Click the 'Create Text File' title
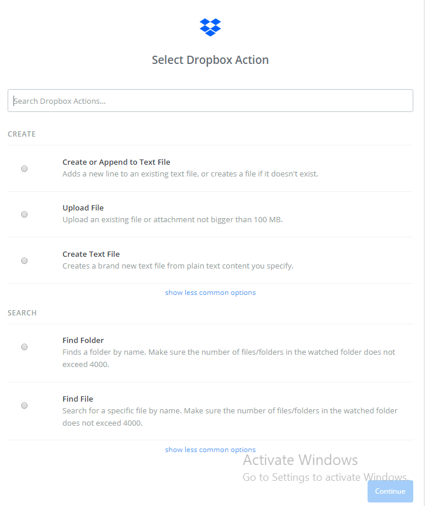Viewport: 425px width, 506px height. click(91, 254)
